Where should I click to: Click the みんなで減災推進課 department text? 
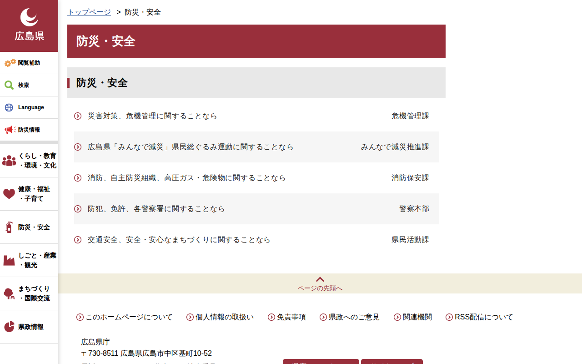(x=395, y=147)
